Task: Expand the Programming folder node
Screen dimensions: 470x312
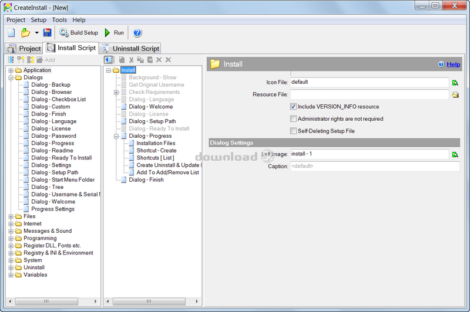Action: click(11, 239)
